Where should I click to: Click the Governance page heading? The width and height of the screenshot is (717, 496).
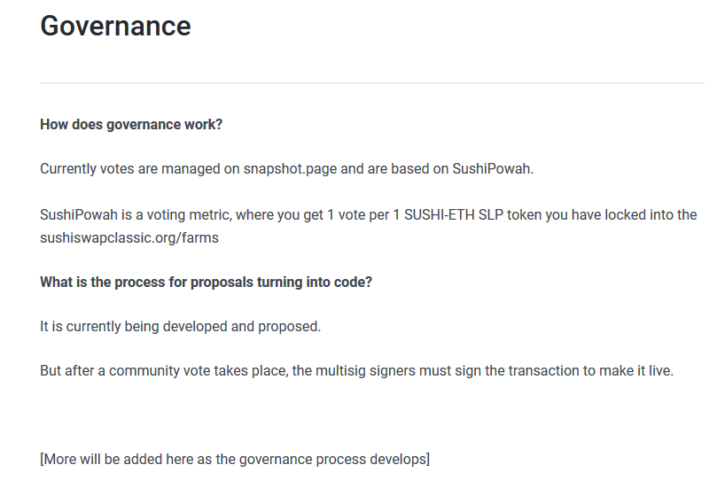click(x=115, y=26)
